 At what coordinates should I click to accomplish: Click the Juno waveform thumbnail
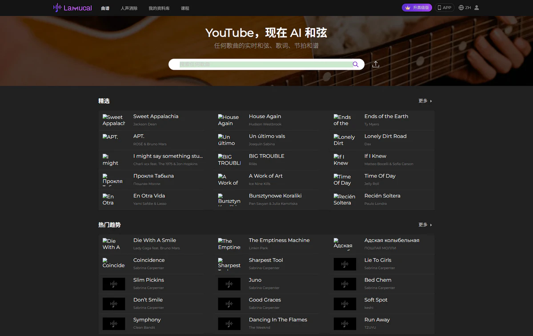coord(229,284)
